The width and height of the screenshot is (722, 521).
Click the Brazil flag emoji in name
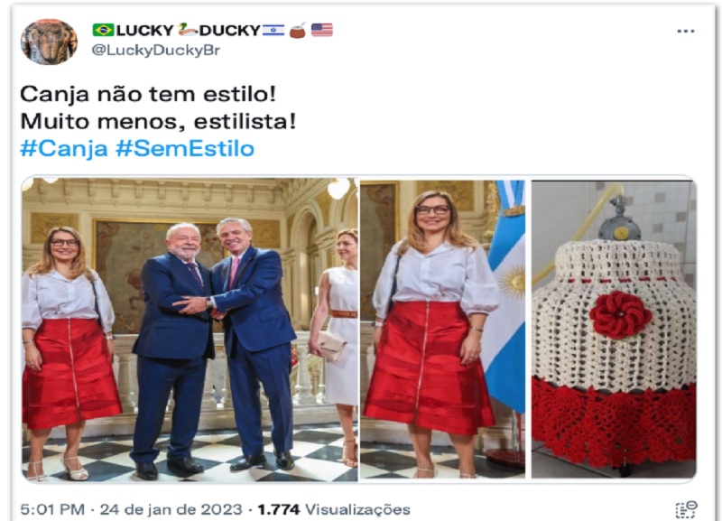coord(103,31)
